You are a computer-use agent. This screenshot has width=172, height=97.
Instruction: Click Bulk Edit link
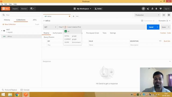[x=167, y=41]
